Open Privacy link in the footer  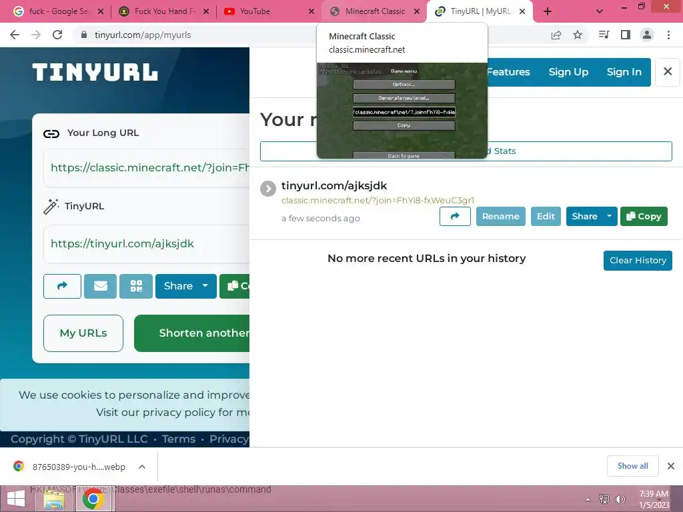(229, 439)
